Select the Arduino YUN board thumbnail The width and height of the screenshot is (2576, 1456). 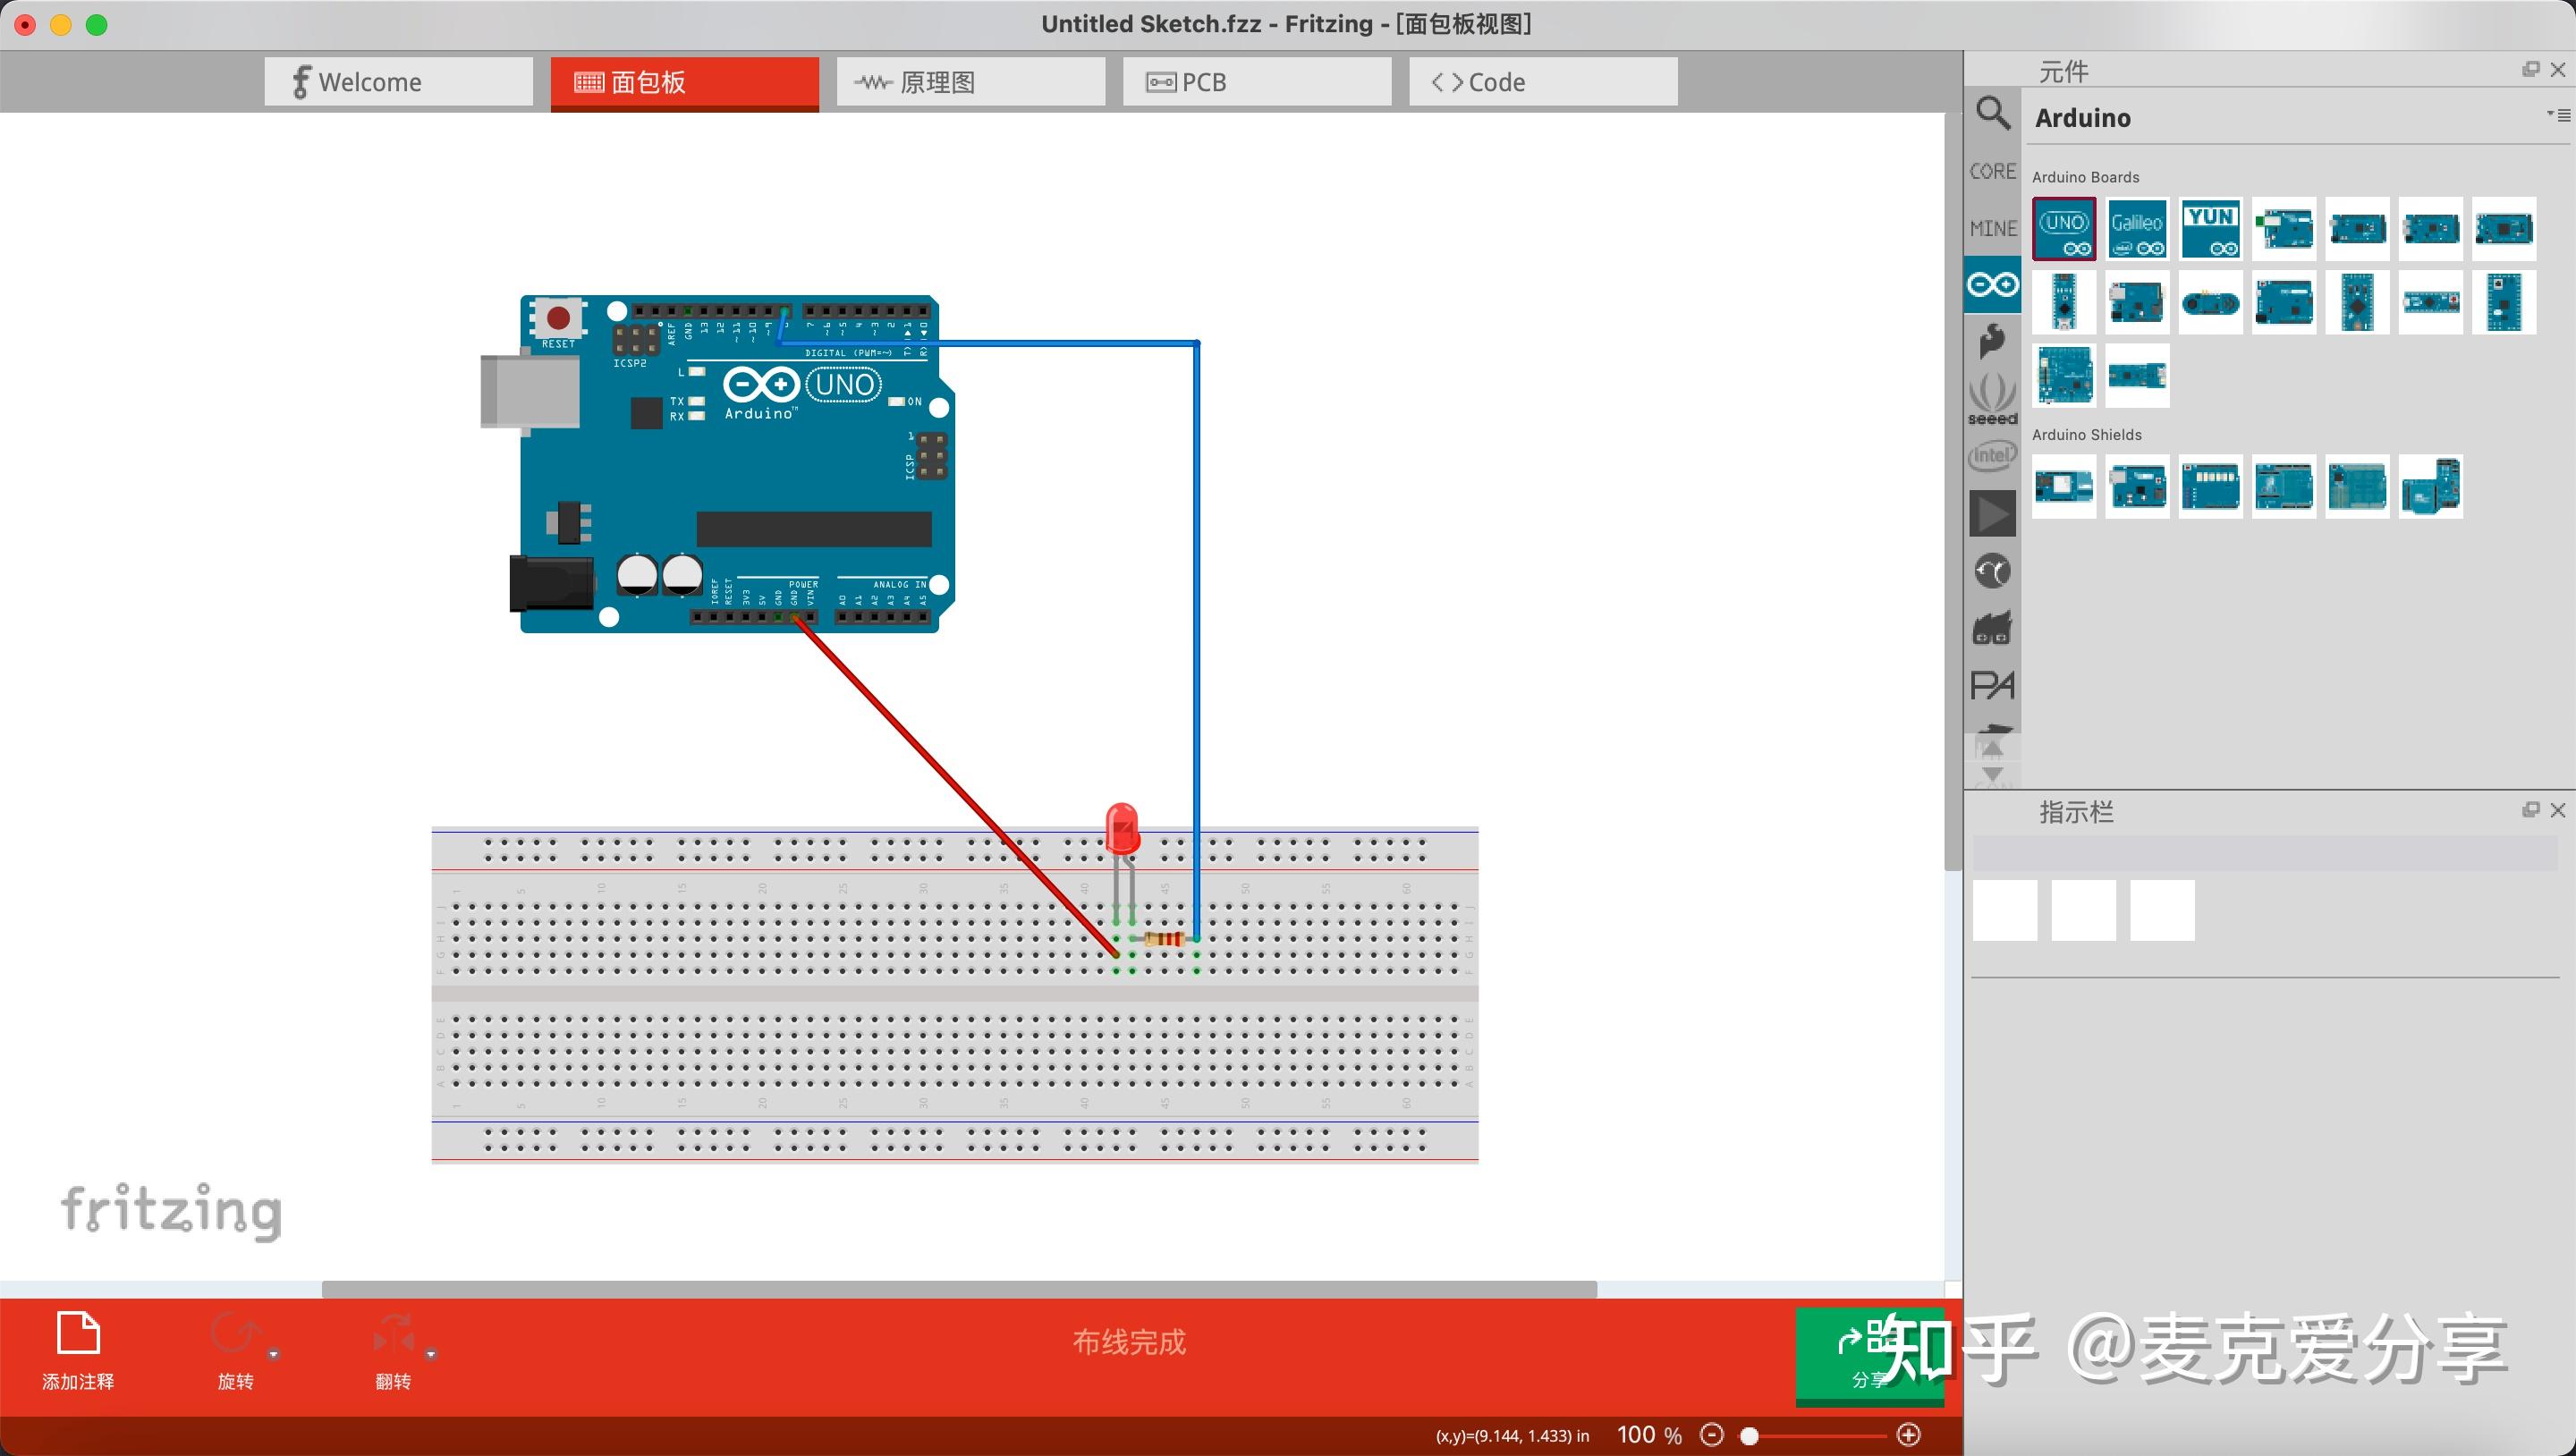click(2210, 228)
